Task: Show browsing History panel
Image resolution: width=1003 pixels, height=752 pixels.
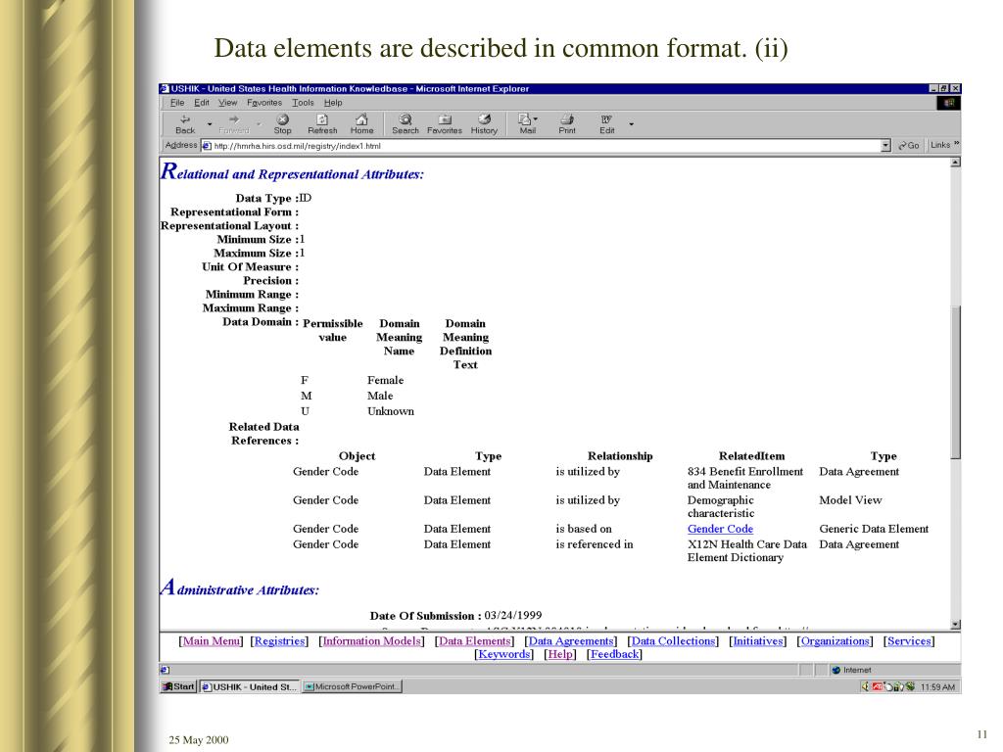Action: (484, 124)
